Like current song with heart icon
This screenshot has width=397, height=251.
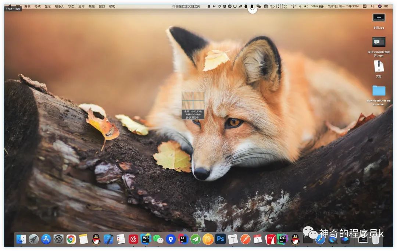(x=219, y=6)
